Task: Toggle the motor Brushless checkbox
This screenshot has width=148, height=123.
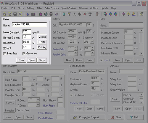Action: [x=4, y=54]
